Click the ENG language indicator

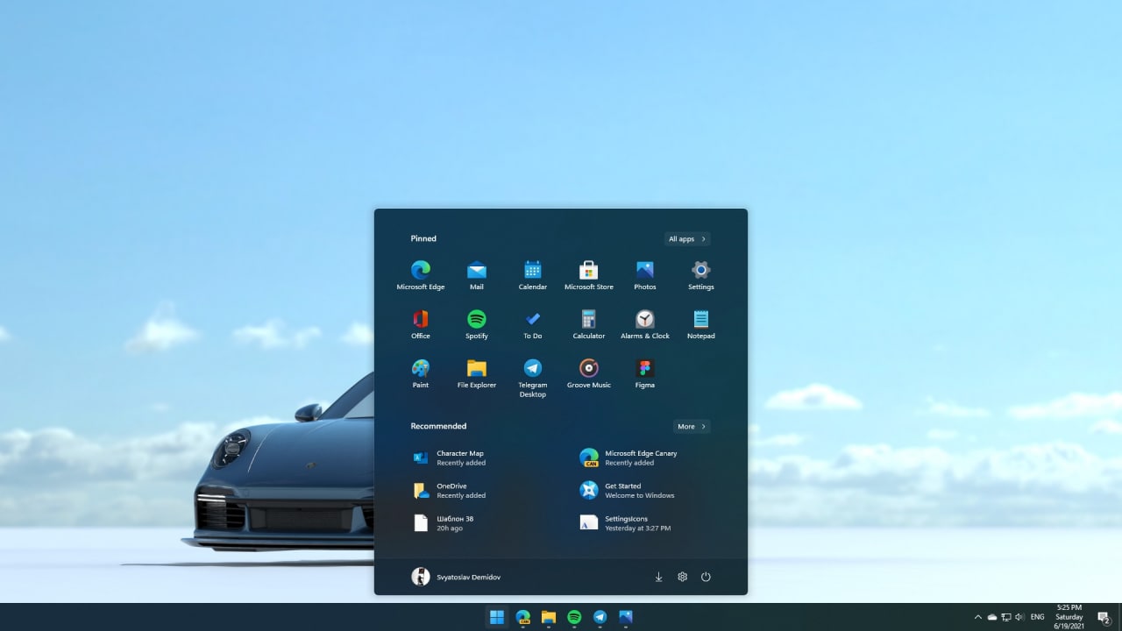tap(1038, 617)
